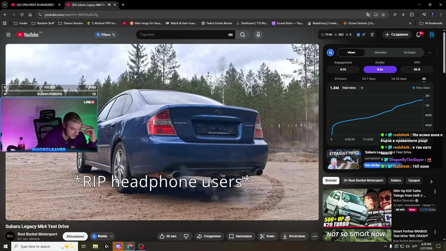This screenshot has height=251, width=446.
Task: Click the Клип clip button
Action: (267, 236)
